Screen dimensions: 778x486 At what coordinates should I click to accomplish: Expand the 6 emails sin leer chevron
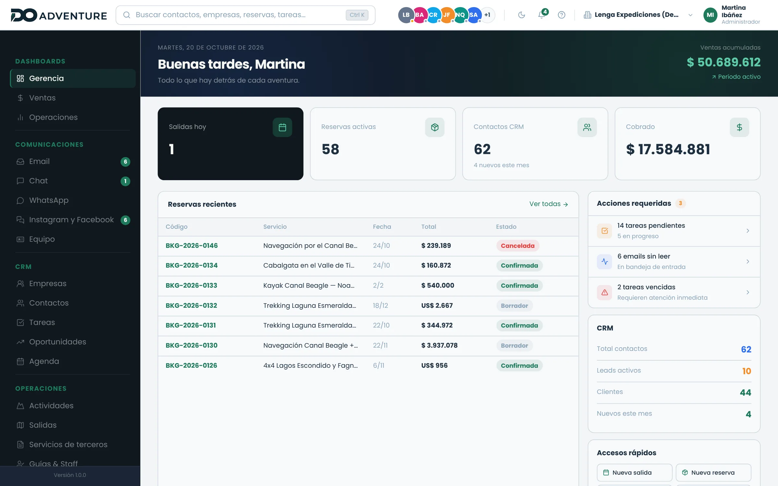click(748, 261)
